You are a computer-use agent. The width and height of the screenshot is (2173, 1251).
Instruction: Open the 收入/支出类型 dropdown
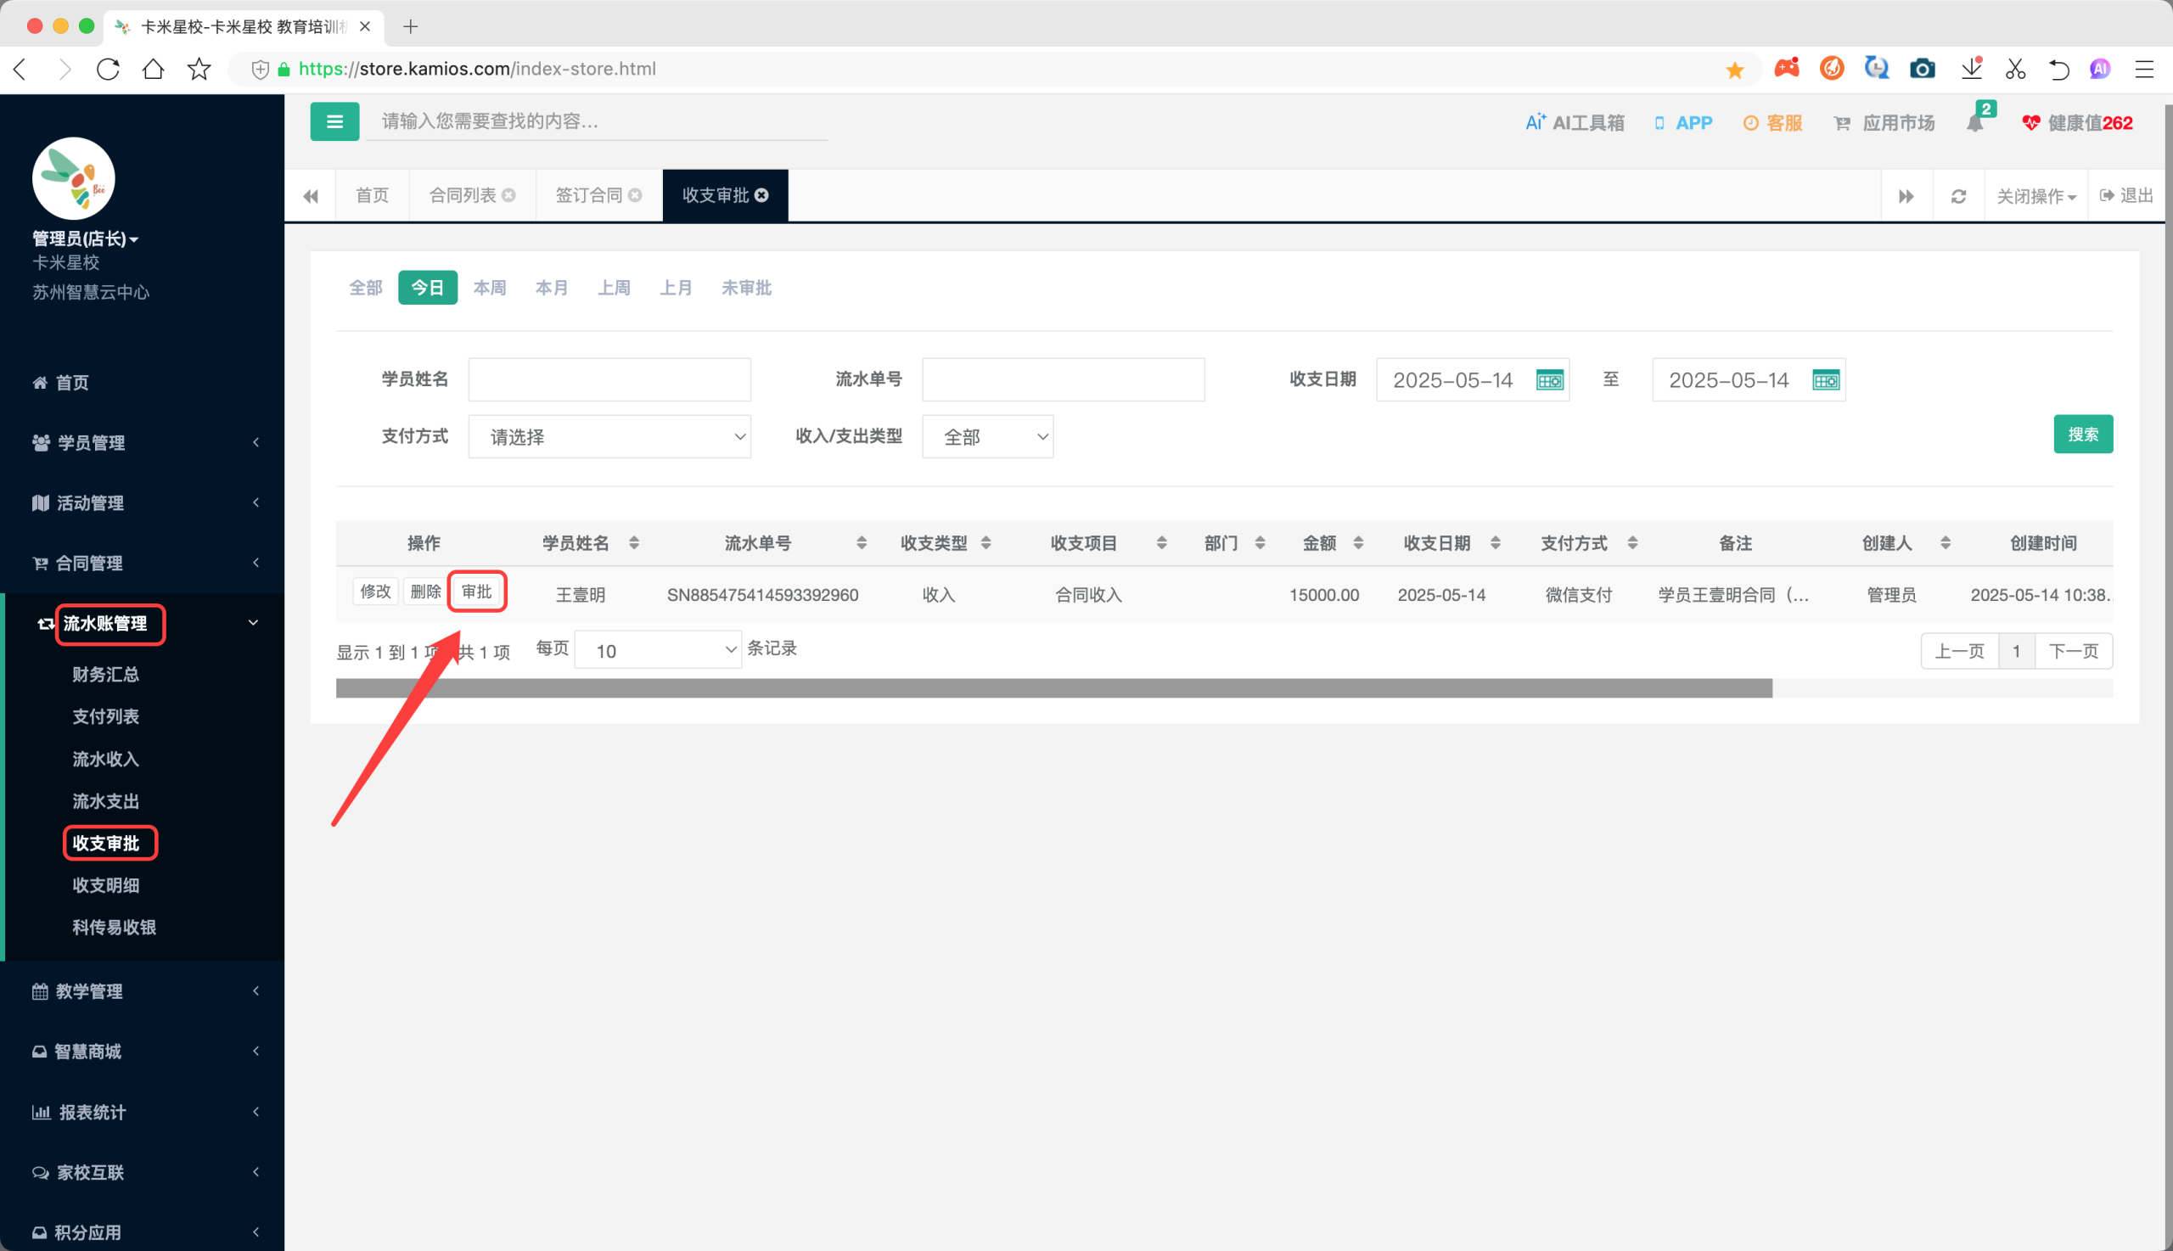point(987,436)
